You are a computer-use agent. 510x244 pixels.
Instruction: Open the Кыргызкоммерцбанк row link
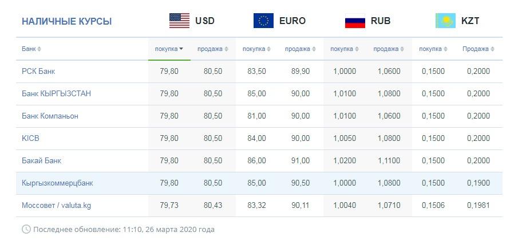pyautogui.click(x=57, y=183)
